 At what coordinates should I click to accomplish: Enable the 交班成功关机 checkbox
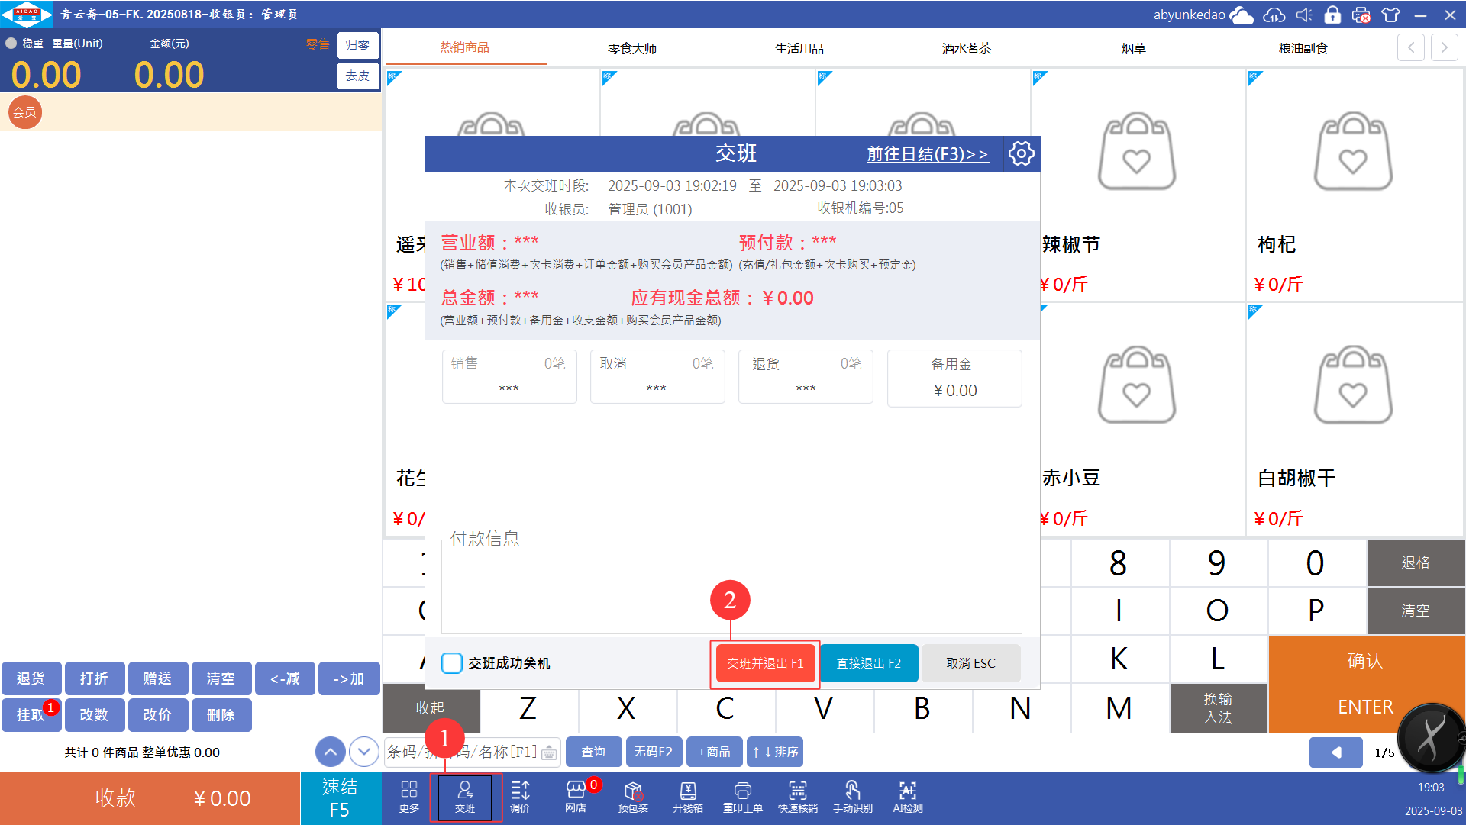[x=452, y=663]
